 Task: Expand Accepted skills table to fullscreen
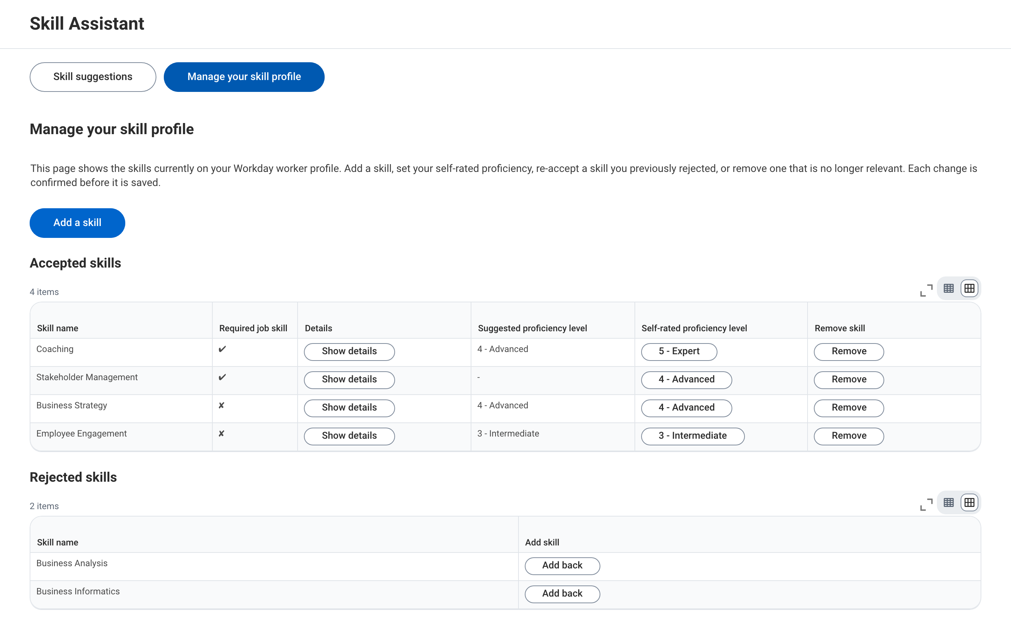(x=926, y=291)
